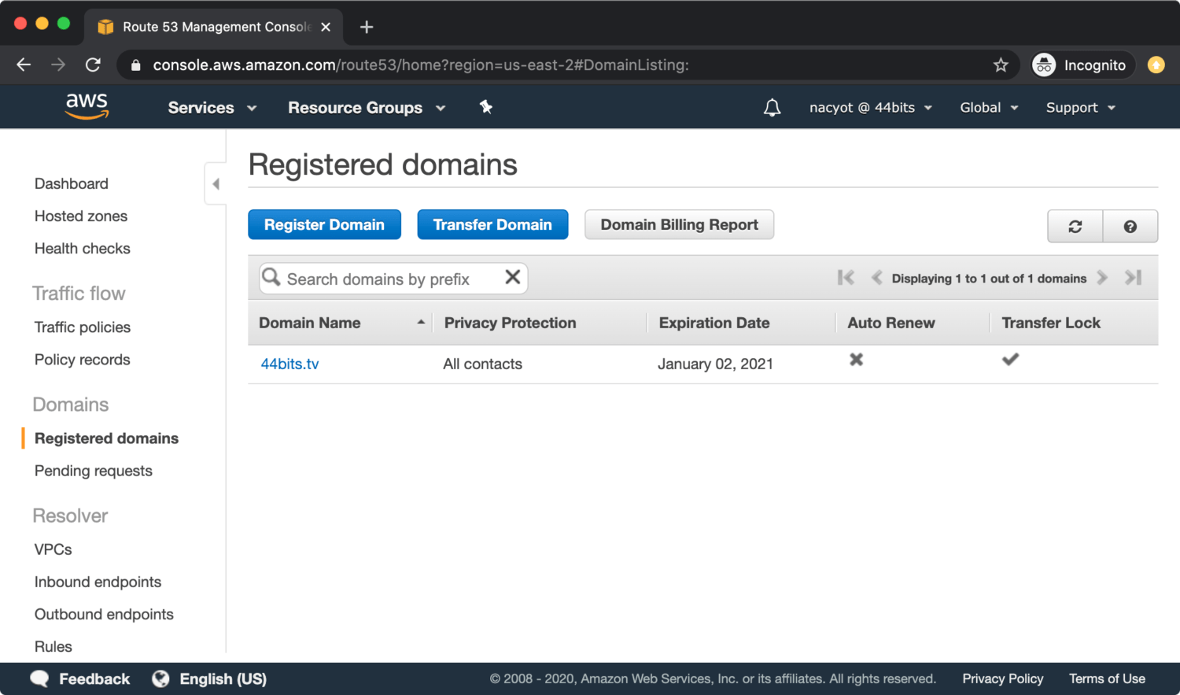Open Rules under Resolver

click(x=53, y=645)
